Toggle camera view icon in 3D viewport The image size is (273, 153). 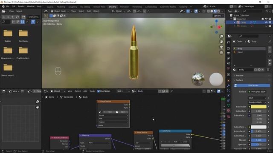tap(221, 47)
